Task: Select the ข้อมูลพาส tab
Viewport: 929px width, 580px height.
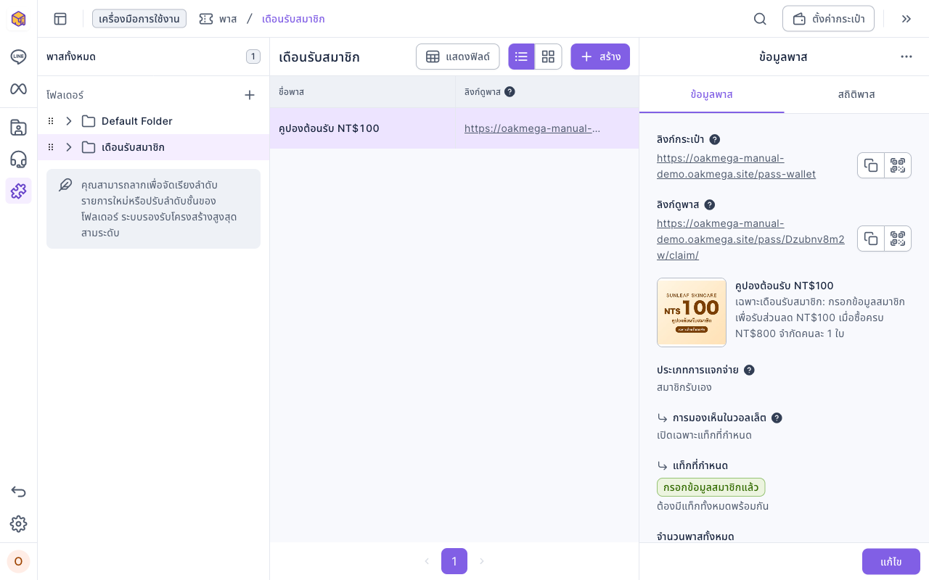Action: tap(711, 94)
